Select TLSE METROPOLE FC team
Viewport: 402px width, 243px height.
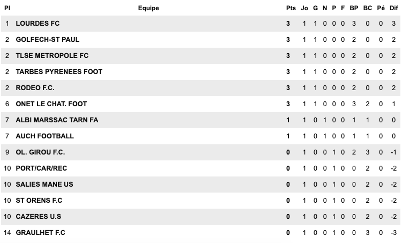click(52, 56)
